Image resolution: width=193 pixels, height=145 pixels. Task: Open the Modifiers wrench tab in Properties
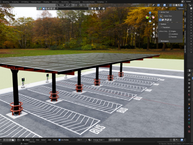click(x=189, y=108)
